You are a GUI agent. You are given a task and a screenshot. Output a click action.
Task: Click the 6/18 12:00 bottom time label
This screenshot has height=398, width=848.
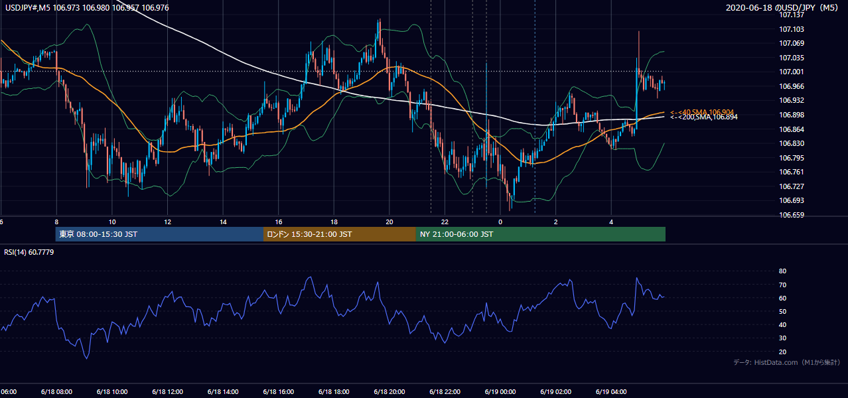point(167,392)
